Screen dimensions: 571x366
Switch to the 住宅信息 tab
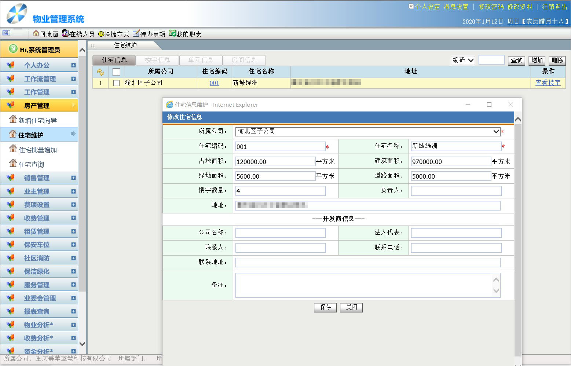[x=114, y=60]
